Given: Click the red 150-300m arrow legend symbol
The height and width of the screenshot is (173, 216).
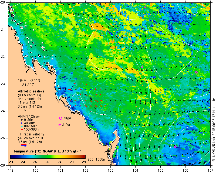Looking at the screenshot, I should (22, 130).
